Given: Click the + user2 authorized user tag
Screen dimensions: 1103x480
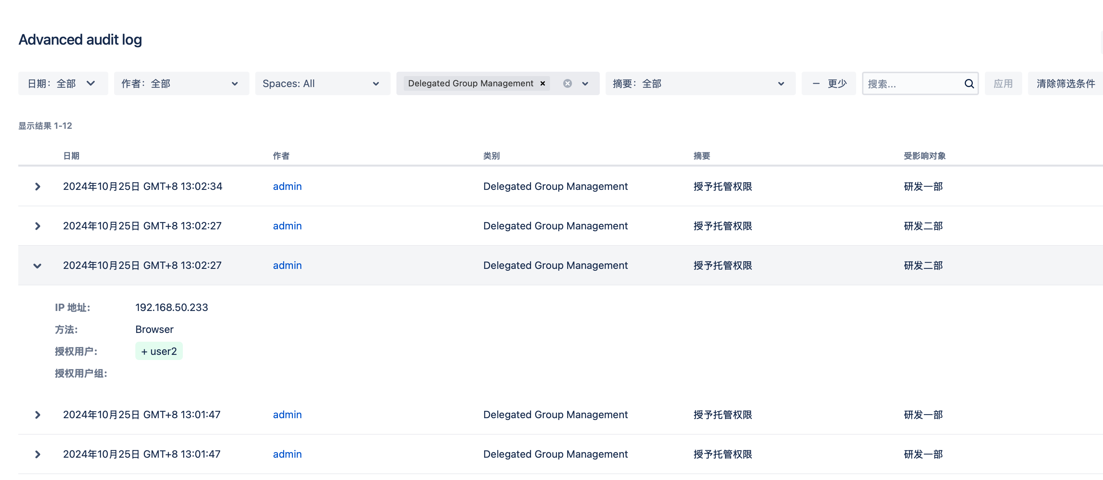Looking at the screenshot, I should [x=159, y=352].
